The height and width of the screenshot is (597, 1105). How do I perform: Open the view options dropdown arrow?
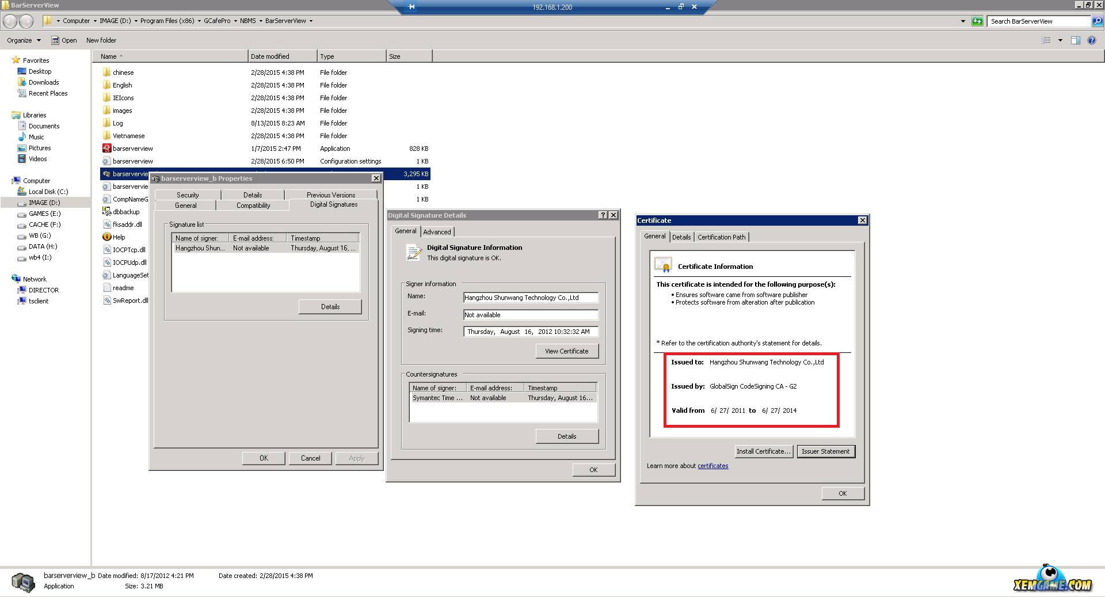(x=1060, y=40)
